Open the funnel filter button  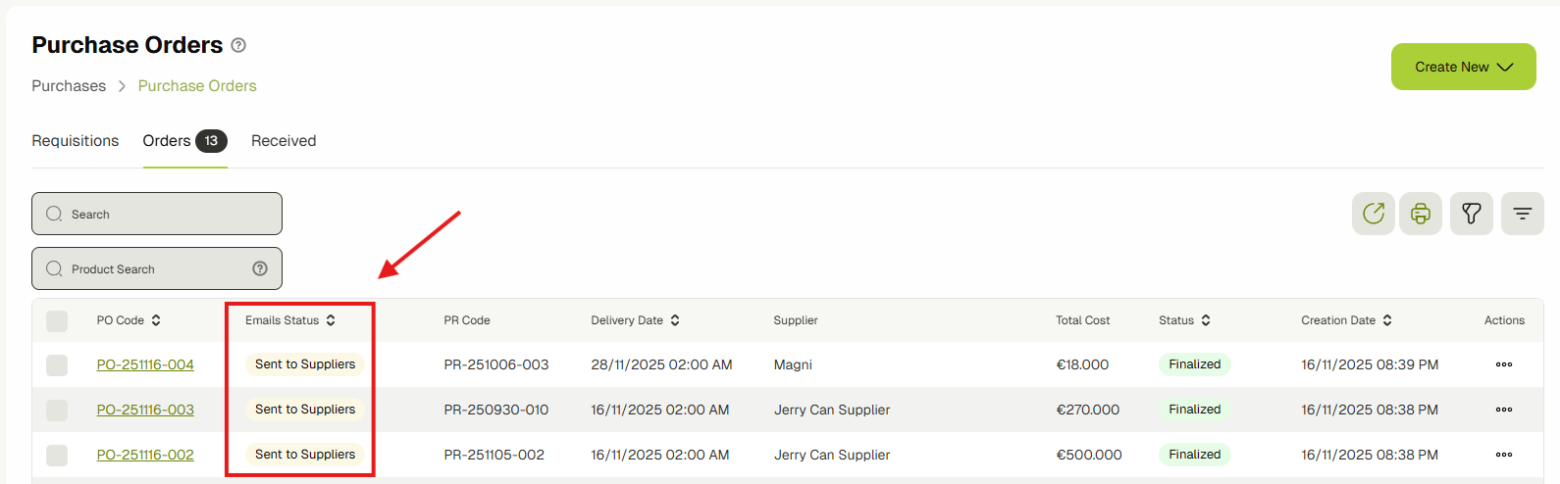point(1471,214)
